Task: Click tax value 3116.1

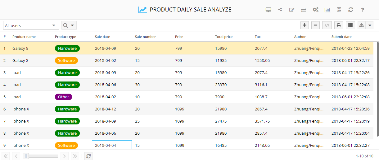Action: (x=261, y=85)
